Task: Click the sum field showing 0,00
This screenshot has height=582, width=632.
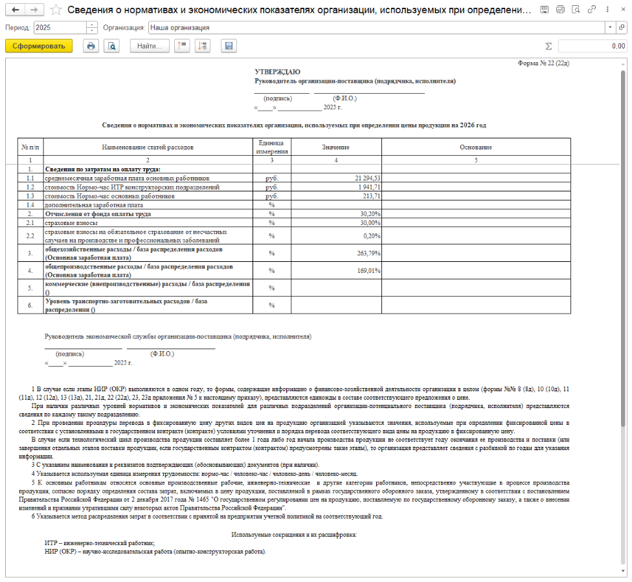Action: (592, 47)
